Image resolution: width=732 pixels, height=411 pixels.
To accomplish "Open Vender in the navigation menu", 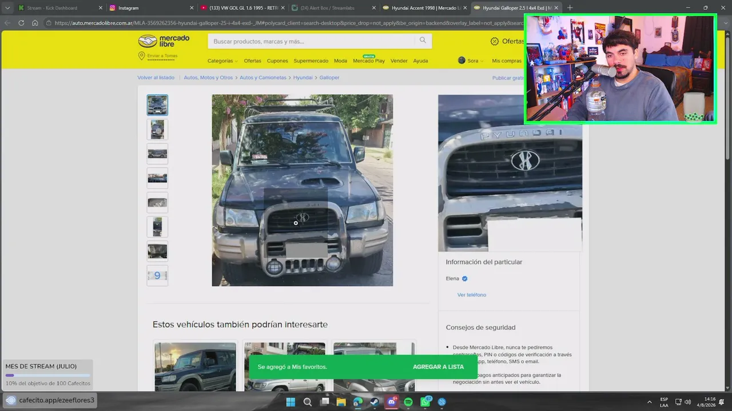I will point(399,61).
